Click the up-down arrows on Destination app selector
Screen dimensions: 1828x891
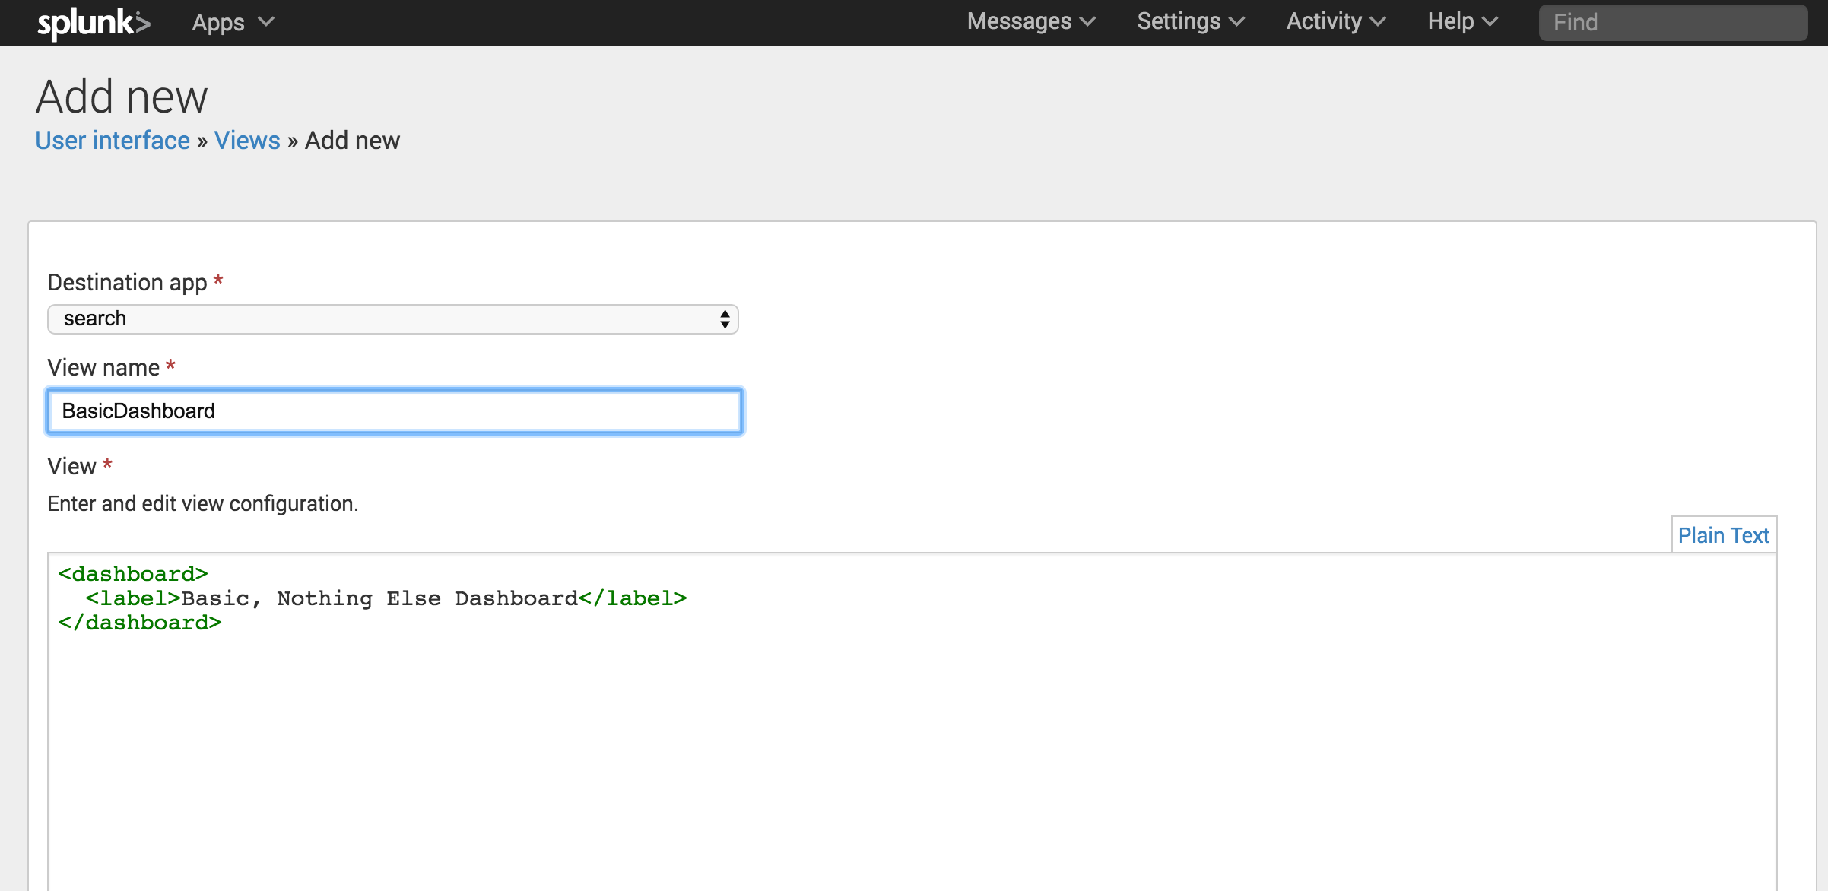pyautogui.click(x=725, y=319)
